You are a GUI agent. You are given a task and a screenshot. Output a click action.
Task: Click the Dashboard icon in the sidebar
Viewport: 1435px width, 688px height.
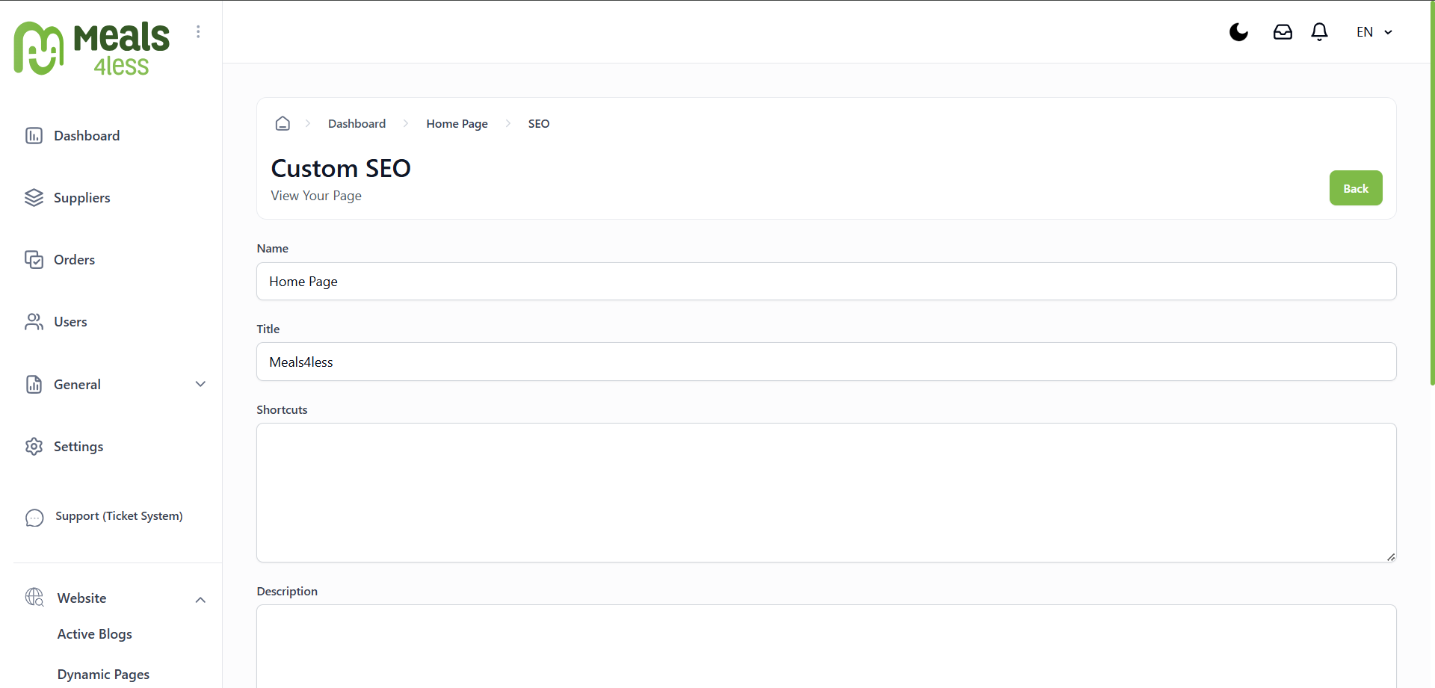(x=34, y=135)
